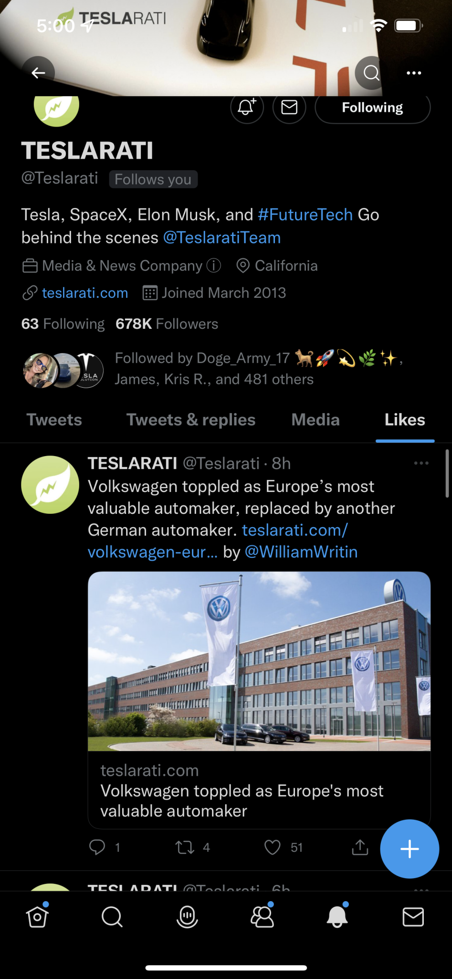Screen dimensions: 452x979
Task: Compose a new tweet with plus button
Action: (410, 849)
